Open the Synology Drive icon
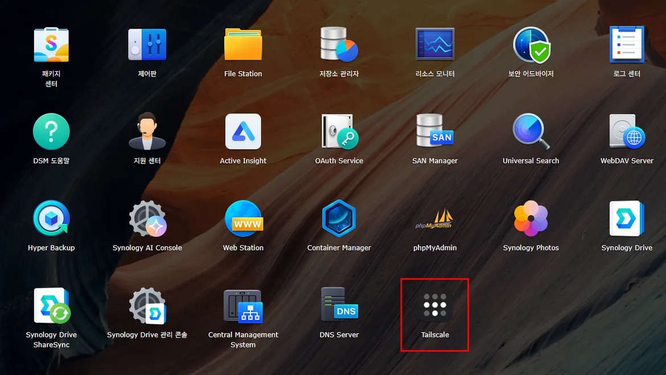The width and height of the screenshot is (666, 375). (x=627, y=219)
